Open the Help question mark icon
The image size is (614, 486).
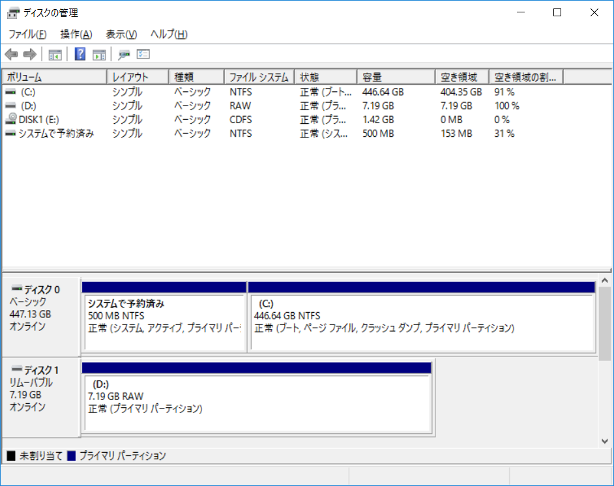coord(80,54)
